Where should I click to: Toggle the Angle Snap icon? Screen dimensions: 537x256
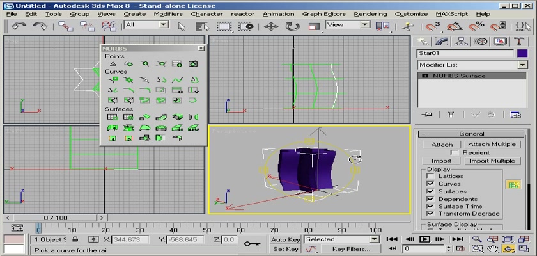[455, 26]
